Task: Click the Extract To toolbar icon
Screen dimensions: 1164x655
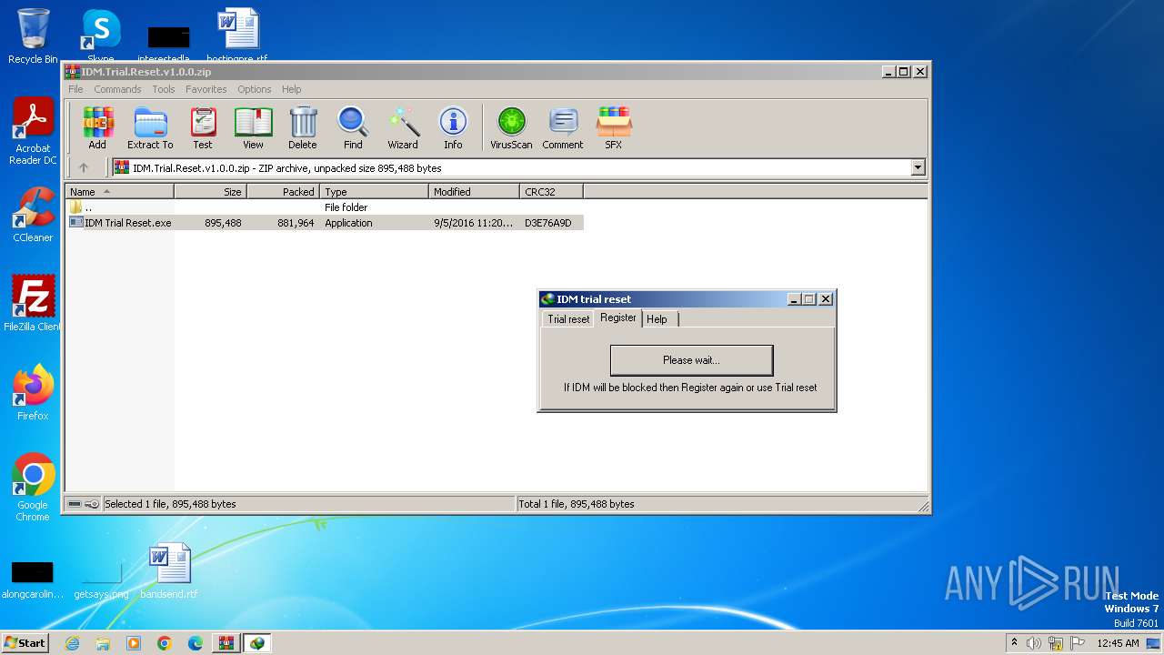Action: 150,127
